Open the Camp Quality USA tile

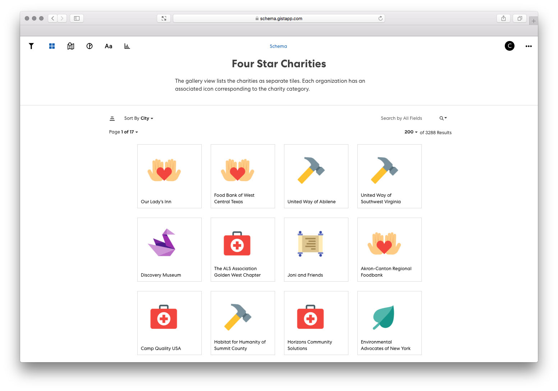[169, 323]
